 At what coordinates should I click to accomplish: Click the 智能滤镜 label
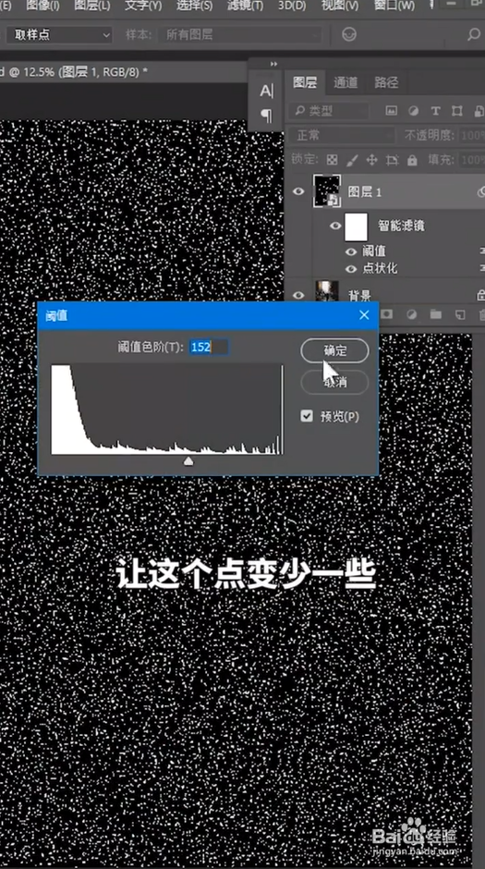tap(402, 226)
